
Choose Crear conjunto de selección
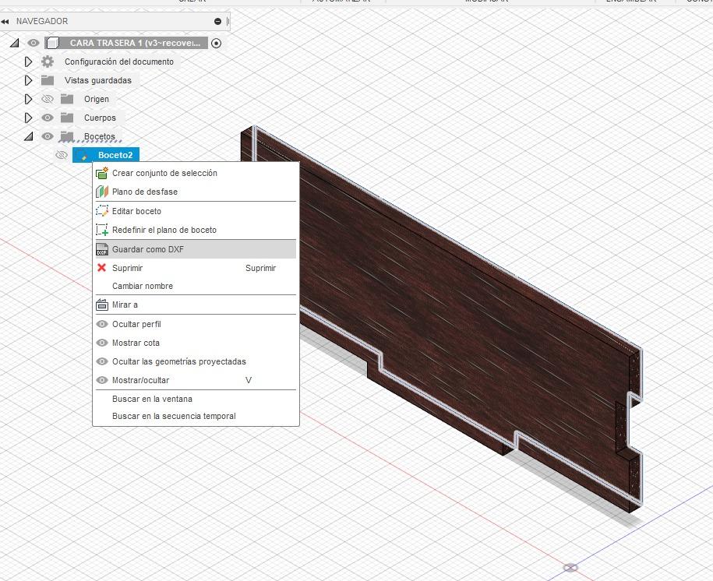pyautogui.click(x=196, y=173)
